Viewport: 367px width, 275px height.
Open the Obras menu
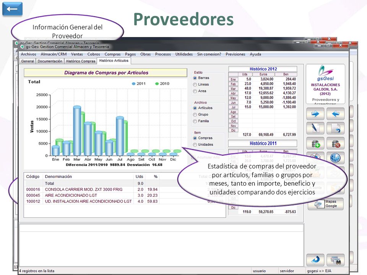pyautogui.click(x=145, y=54)
